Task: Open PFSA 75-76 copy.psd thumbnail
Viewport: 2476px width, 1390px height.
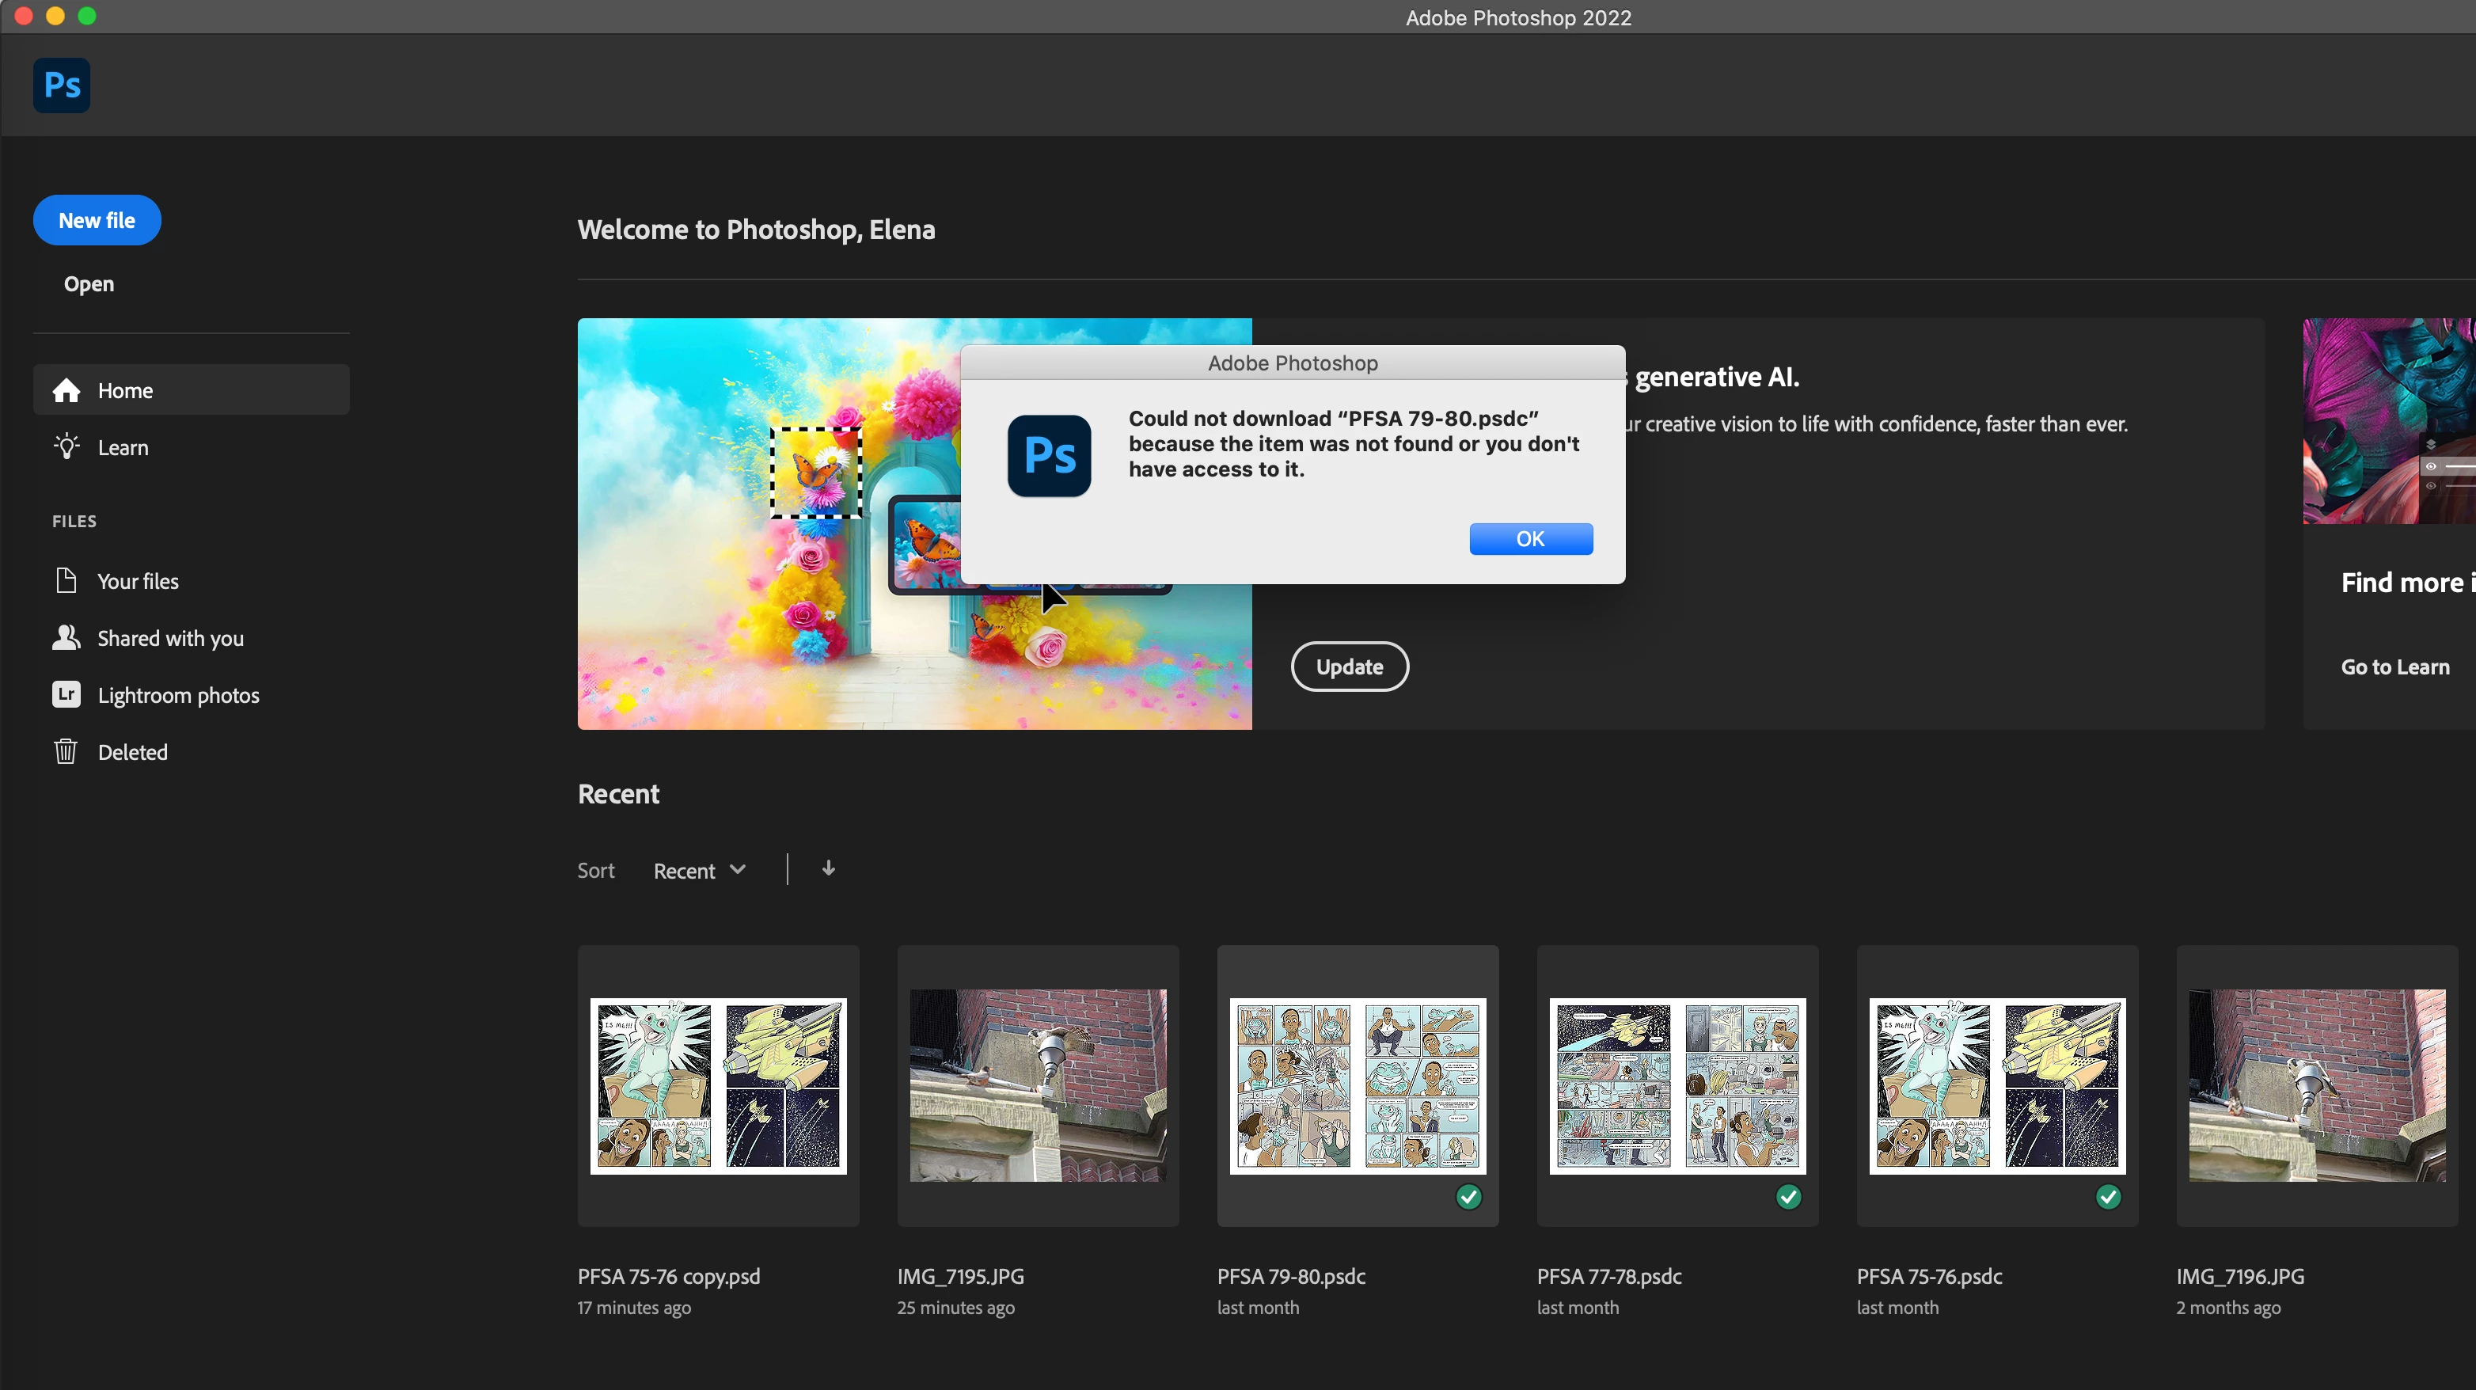Action: click(718, 1085)
